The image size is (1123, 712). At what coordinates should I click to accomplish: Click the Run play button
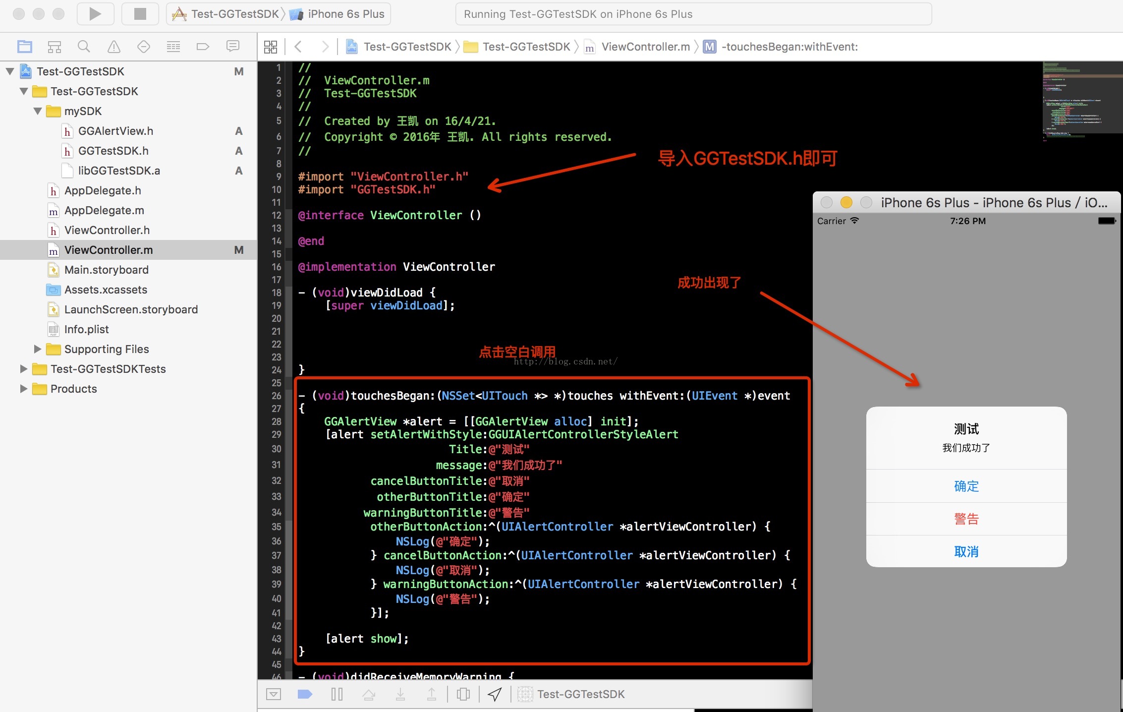coord(95,14)
